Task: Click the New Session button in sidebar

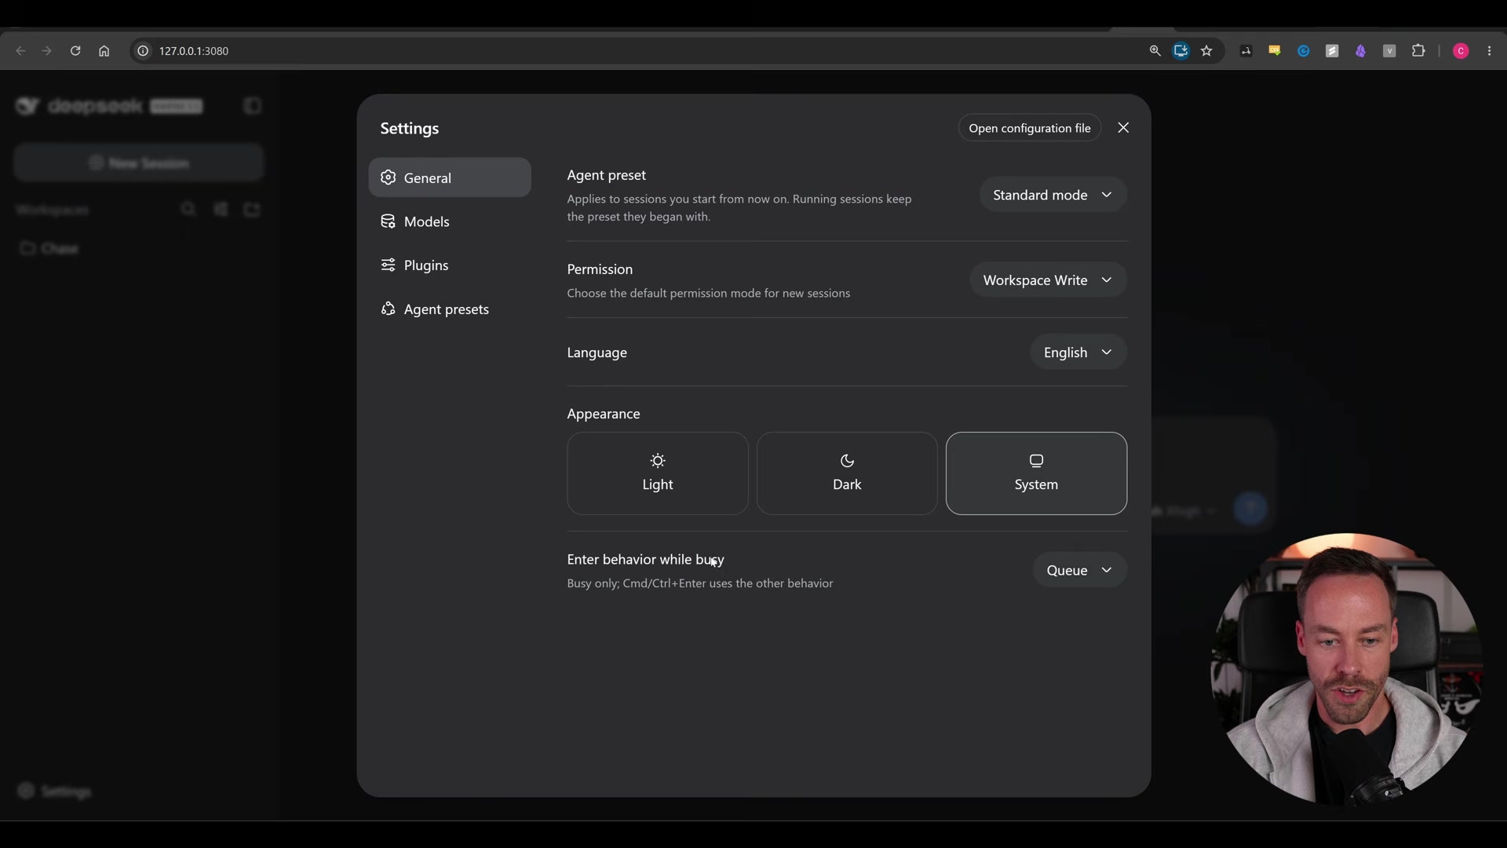Action: (139, 163)
